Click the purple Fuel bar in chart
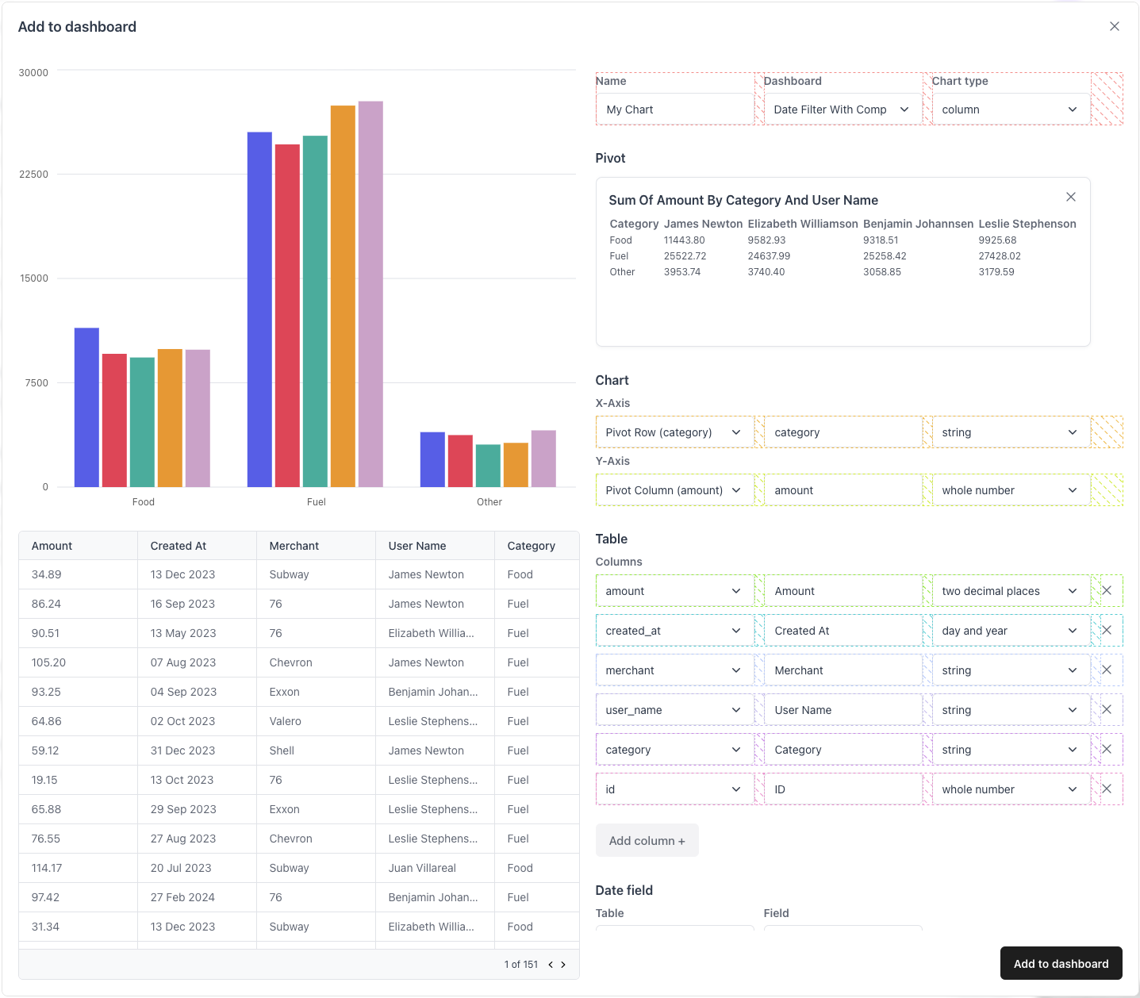This screenshot has width=1140, height=998. pos(370,294)
